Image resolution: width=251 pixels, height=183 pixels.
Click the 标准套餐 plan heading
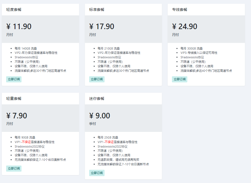(x=97, y=10)
